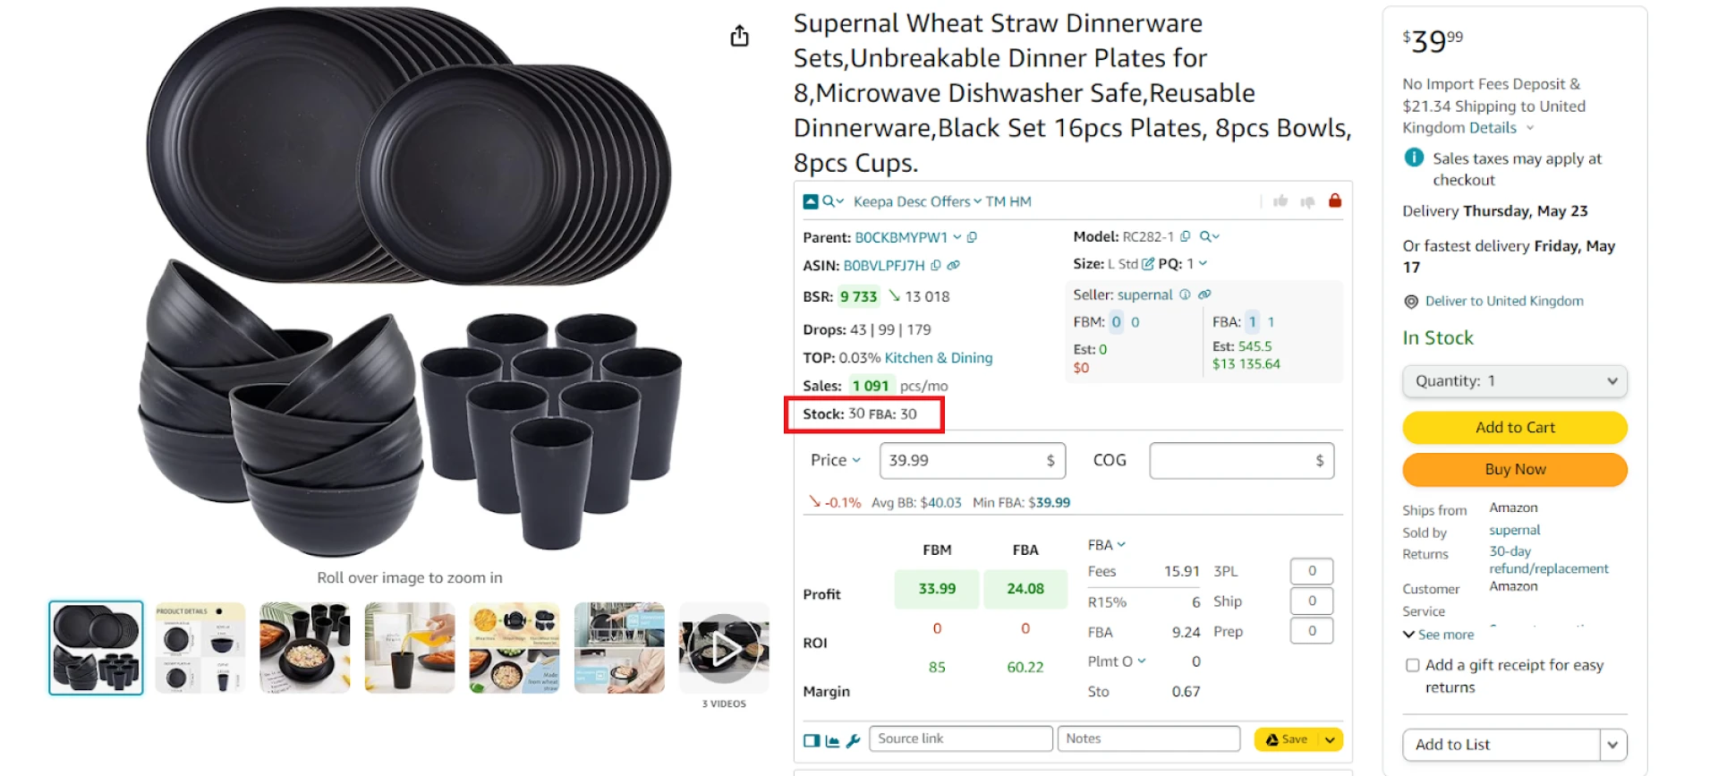Click See more under Customer Service

[1437, 635]
